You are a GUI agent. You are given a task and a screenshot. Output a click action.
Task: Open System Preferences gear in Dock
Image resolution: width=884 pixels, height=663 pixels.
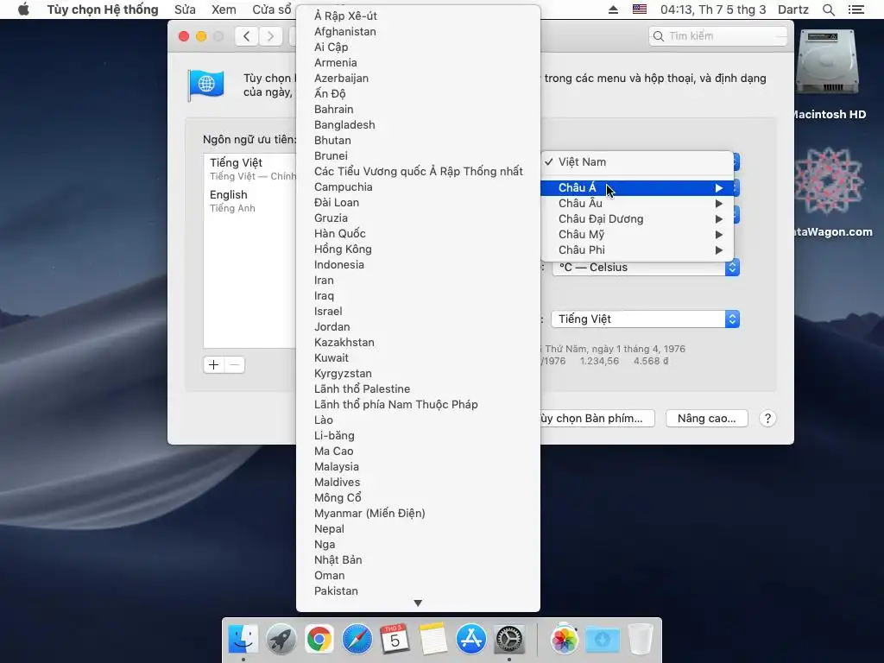(x=509, y=639)
